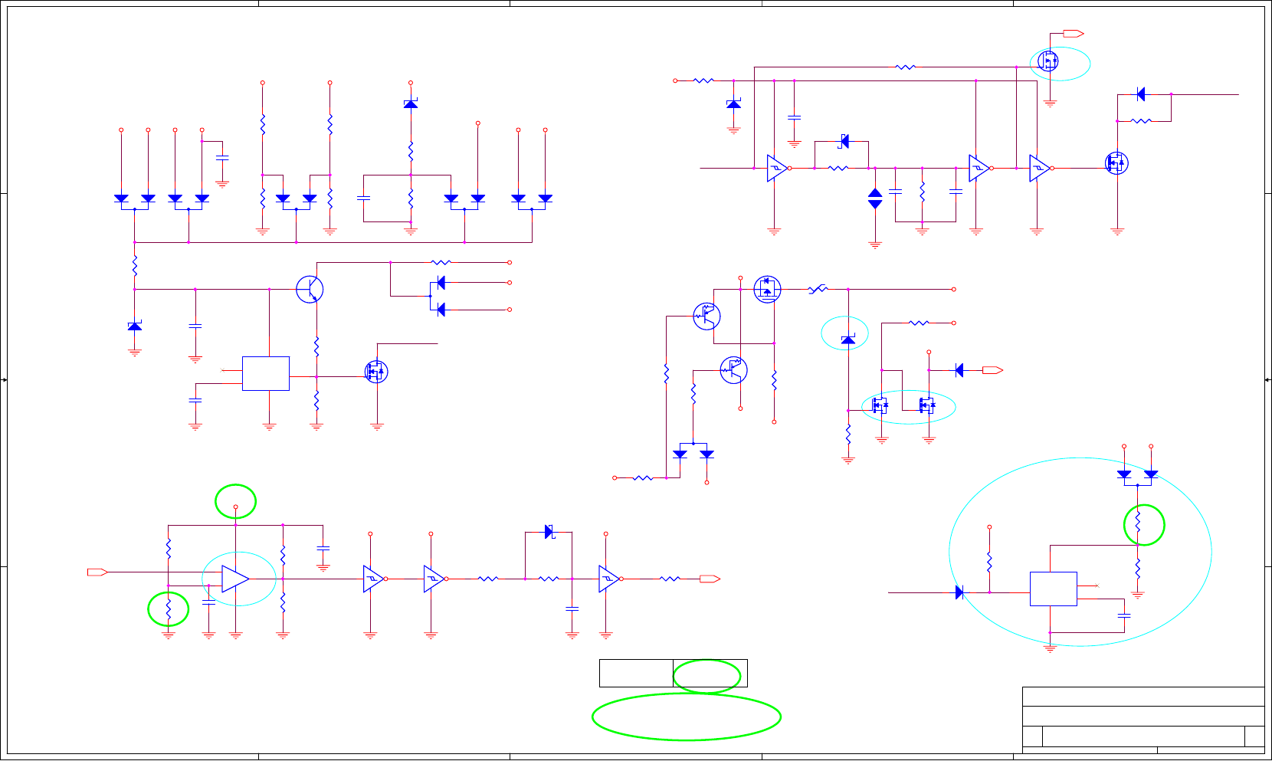The height and width of the screenshot is (761, 1272).
Task: Click the output port fed by a horizontal diode
Action: pyautogui.click(x=993, y=370)
